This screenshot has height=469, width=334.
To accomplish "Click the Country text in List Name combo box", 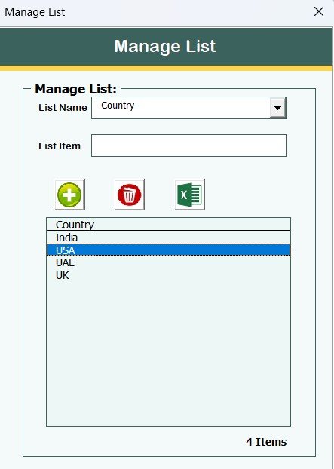I will (x=118, y=106).
